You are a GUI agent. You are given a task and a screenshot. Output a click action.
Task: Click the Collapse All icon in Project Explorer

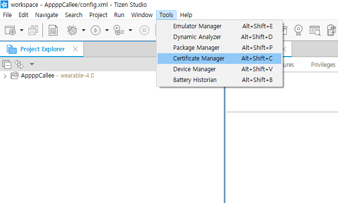click(7, 64)
